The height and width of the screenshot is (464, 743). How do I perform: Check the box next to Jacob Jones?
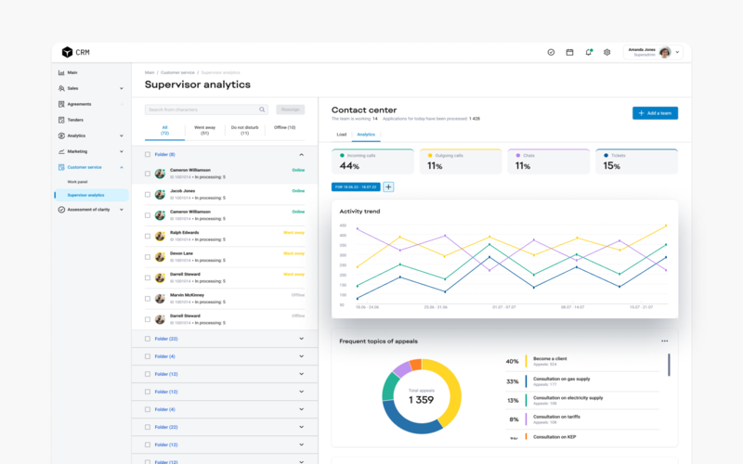(147, 193)
